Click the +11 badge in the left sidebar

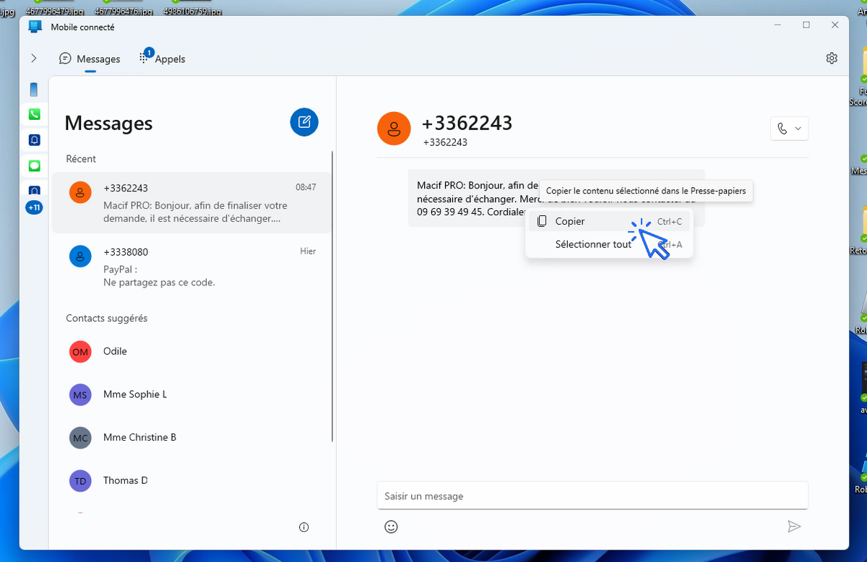(x=34, y=207)
